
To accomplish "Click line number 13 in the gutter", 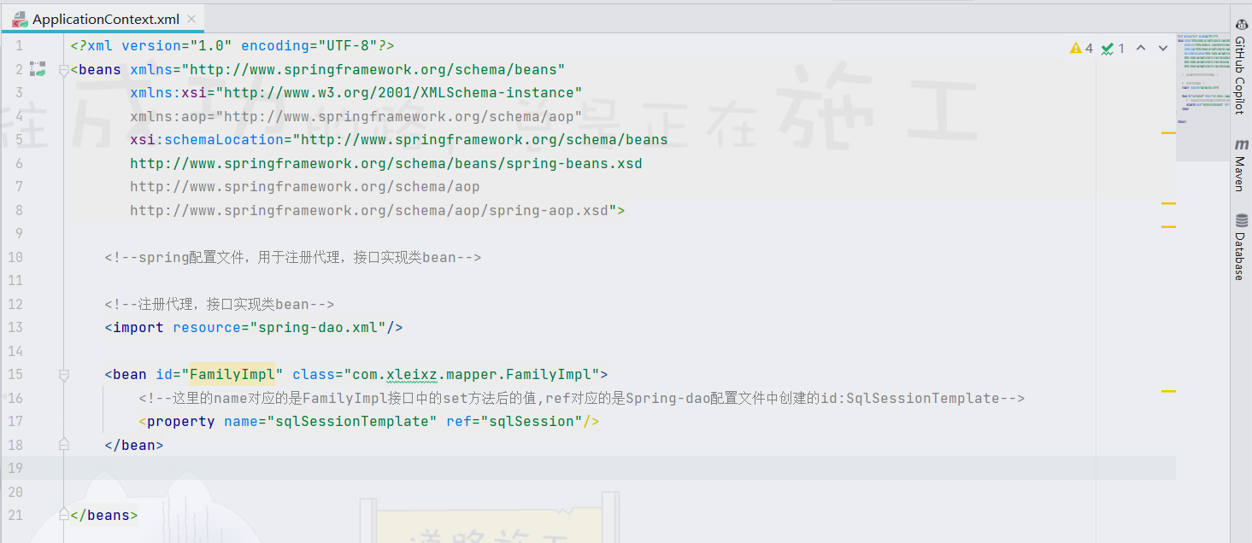I will (x=15, y=328).
